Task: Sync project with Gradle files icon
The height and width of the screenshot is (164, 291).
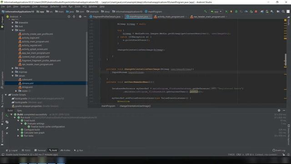Action: (x=262, y=11)
